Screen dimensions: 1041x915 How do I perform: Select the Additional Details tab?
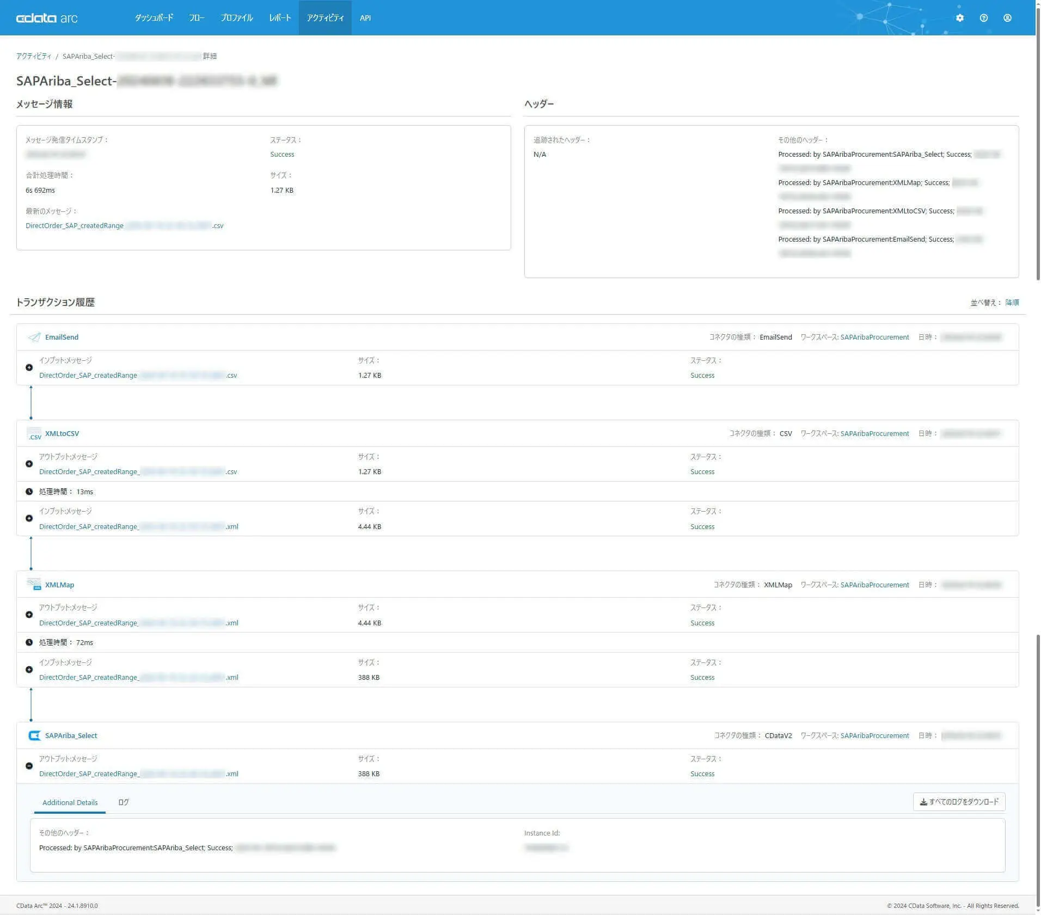70,803
